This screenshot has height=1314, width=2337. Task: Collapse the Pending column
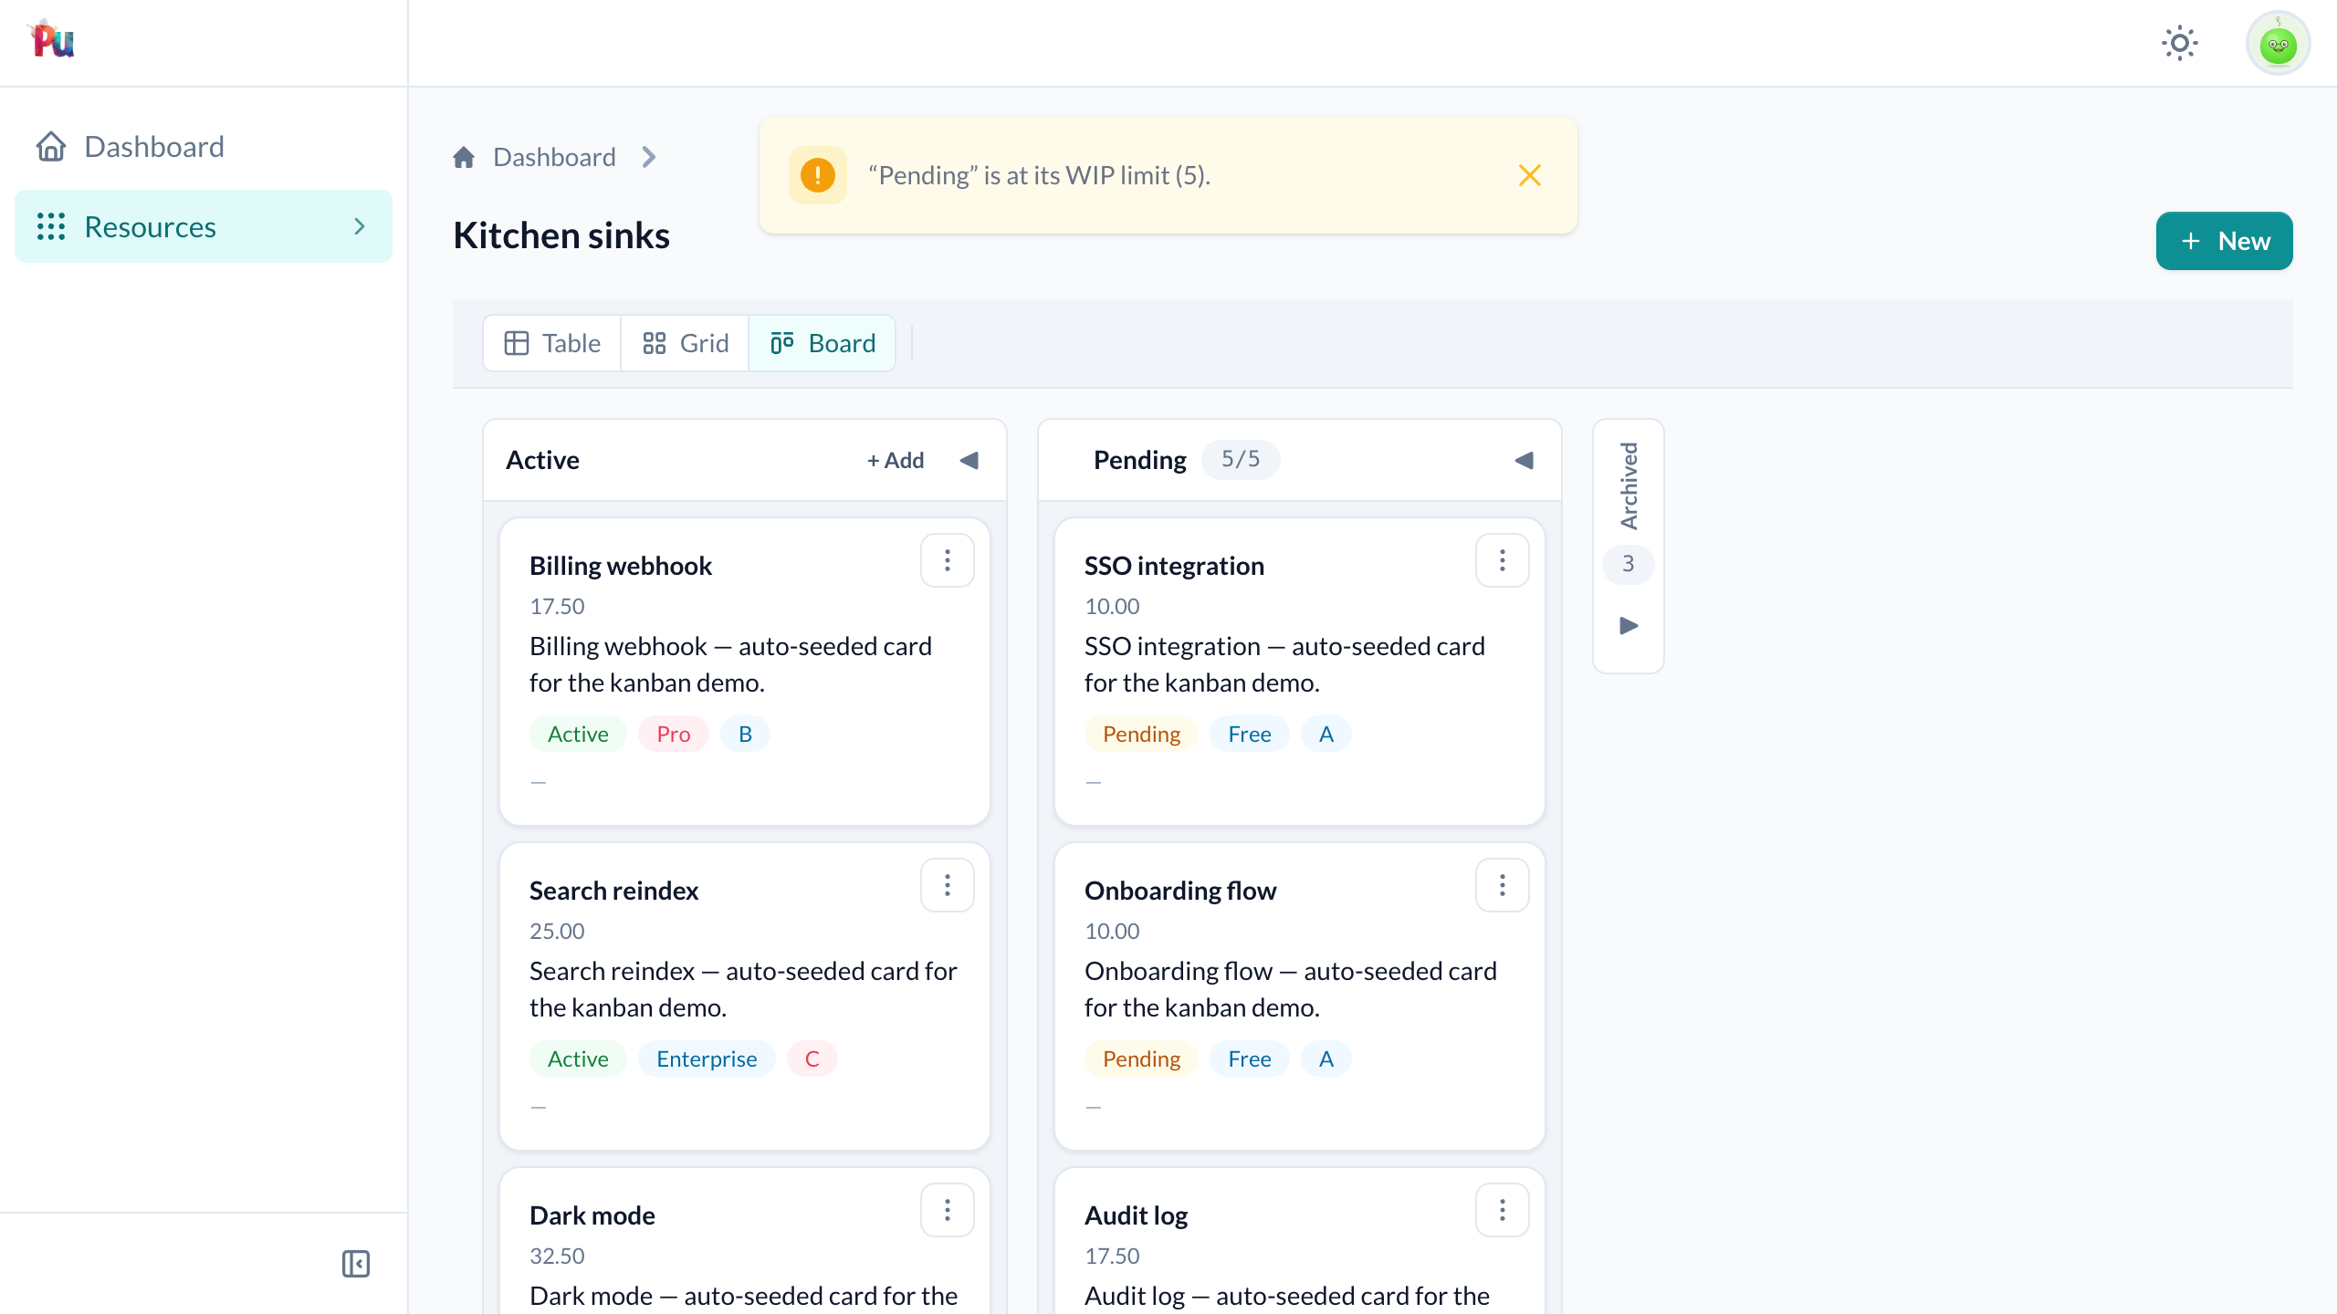pyautogui.click(x=1524, y=460)
